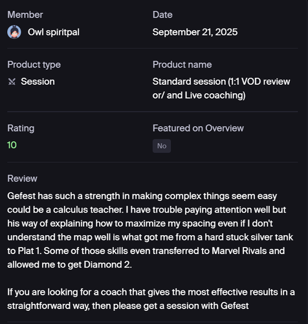Click the Rating heading
Viewport: 308px width, 324px height.
21,128
